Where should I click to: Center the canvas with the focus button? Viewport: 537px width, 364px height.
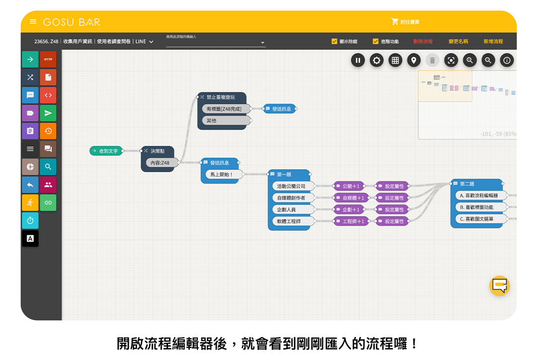(x=451, y=61)
